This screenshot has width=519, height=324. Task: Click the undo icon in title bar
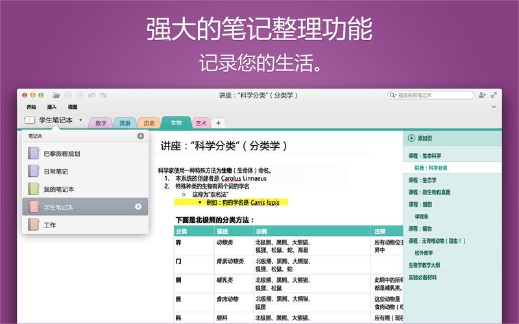(91, 95)
